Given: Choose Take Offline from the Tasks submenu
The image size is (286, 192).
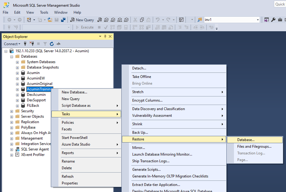Looking at the screenshot, I should click(174, 77).
